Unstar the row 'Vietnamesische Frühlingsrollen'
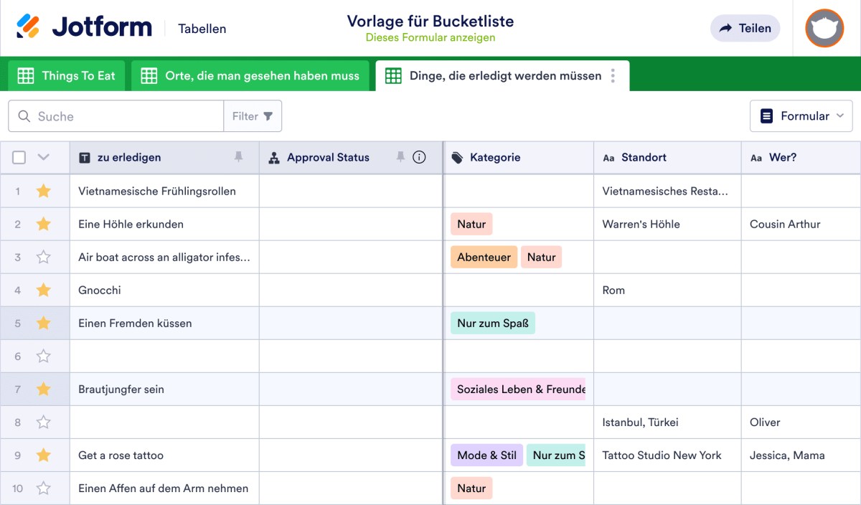The width and height of the screenshot is (861, 505). (x=43, y=191)
